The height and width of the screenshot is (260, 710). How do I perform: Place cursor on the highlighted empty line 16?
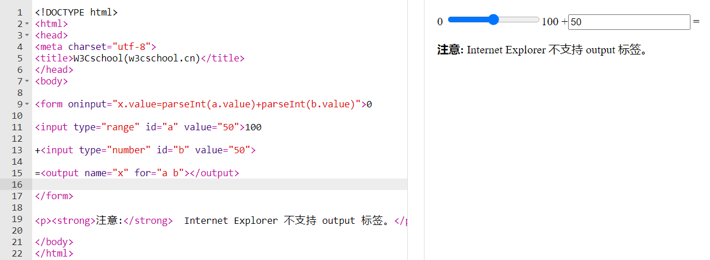tap(218, 184)
